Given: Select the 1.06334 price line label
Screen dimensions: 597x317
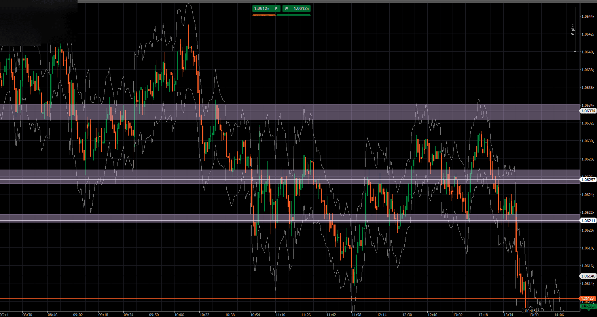Looking at the screenshot, I should 588,111.
